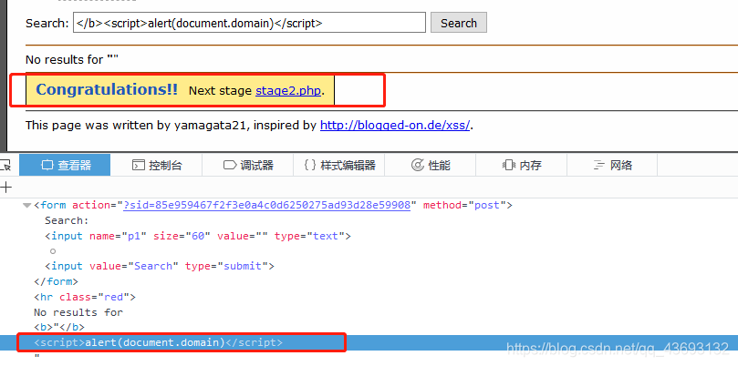Open the ?sid= action URL in markup
This screenshot has height=366, width=738.
pos(267,206)
